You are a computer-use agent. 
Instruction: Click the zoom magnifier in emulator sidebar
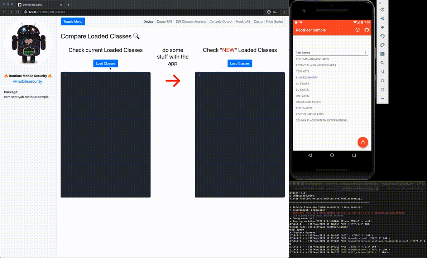pyautogui.click(x=382, y=63)
